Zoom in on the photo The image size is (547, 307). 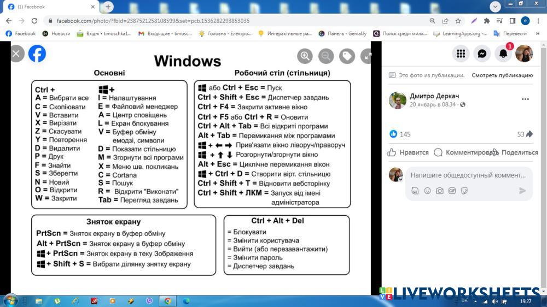pyautogui.click(x=305, y=56)
